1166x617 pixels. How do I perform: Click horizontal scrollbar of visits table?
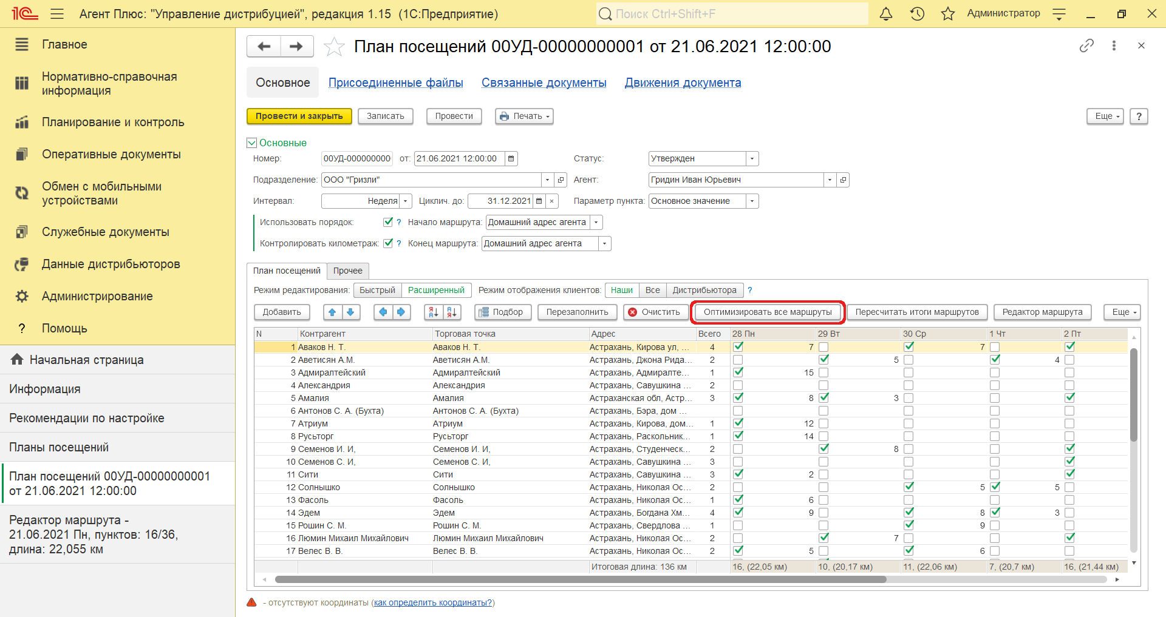tap(581, 579)
